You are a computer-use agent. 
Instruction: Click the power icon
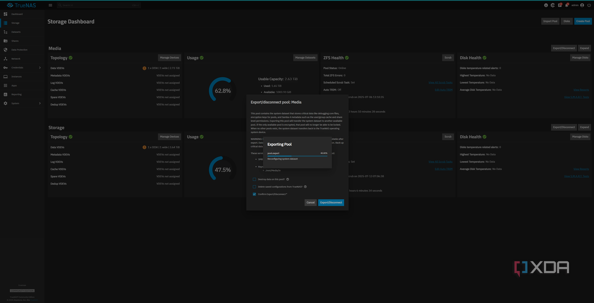589,5
